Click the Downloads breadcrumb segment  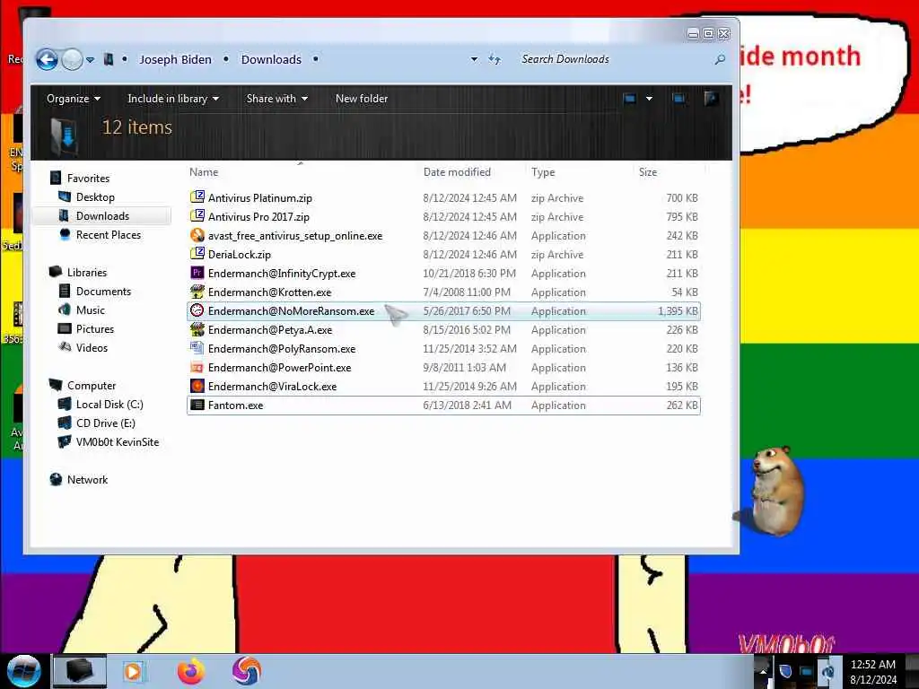click(x=271, y=60)
